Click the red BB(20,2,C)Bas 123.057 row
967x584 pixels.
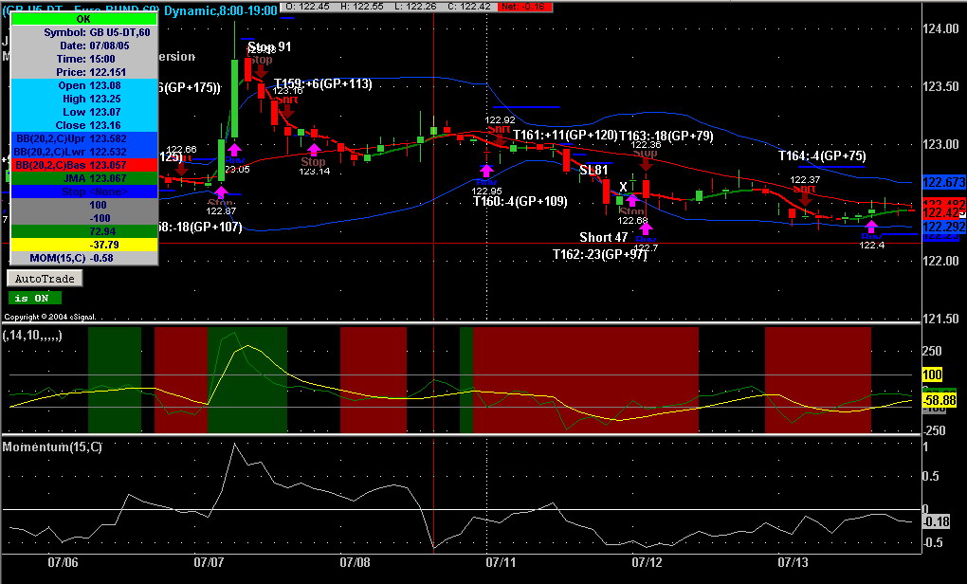tap(84, 165)
